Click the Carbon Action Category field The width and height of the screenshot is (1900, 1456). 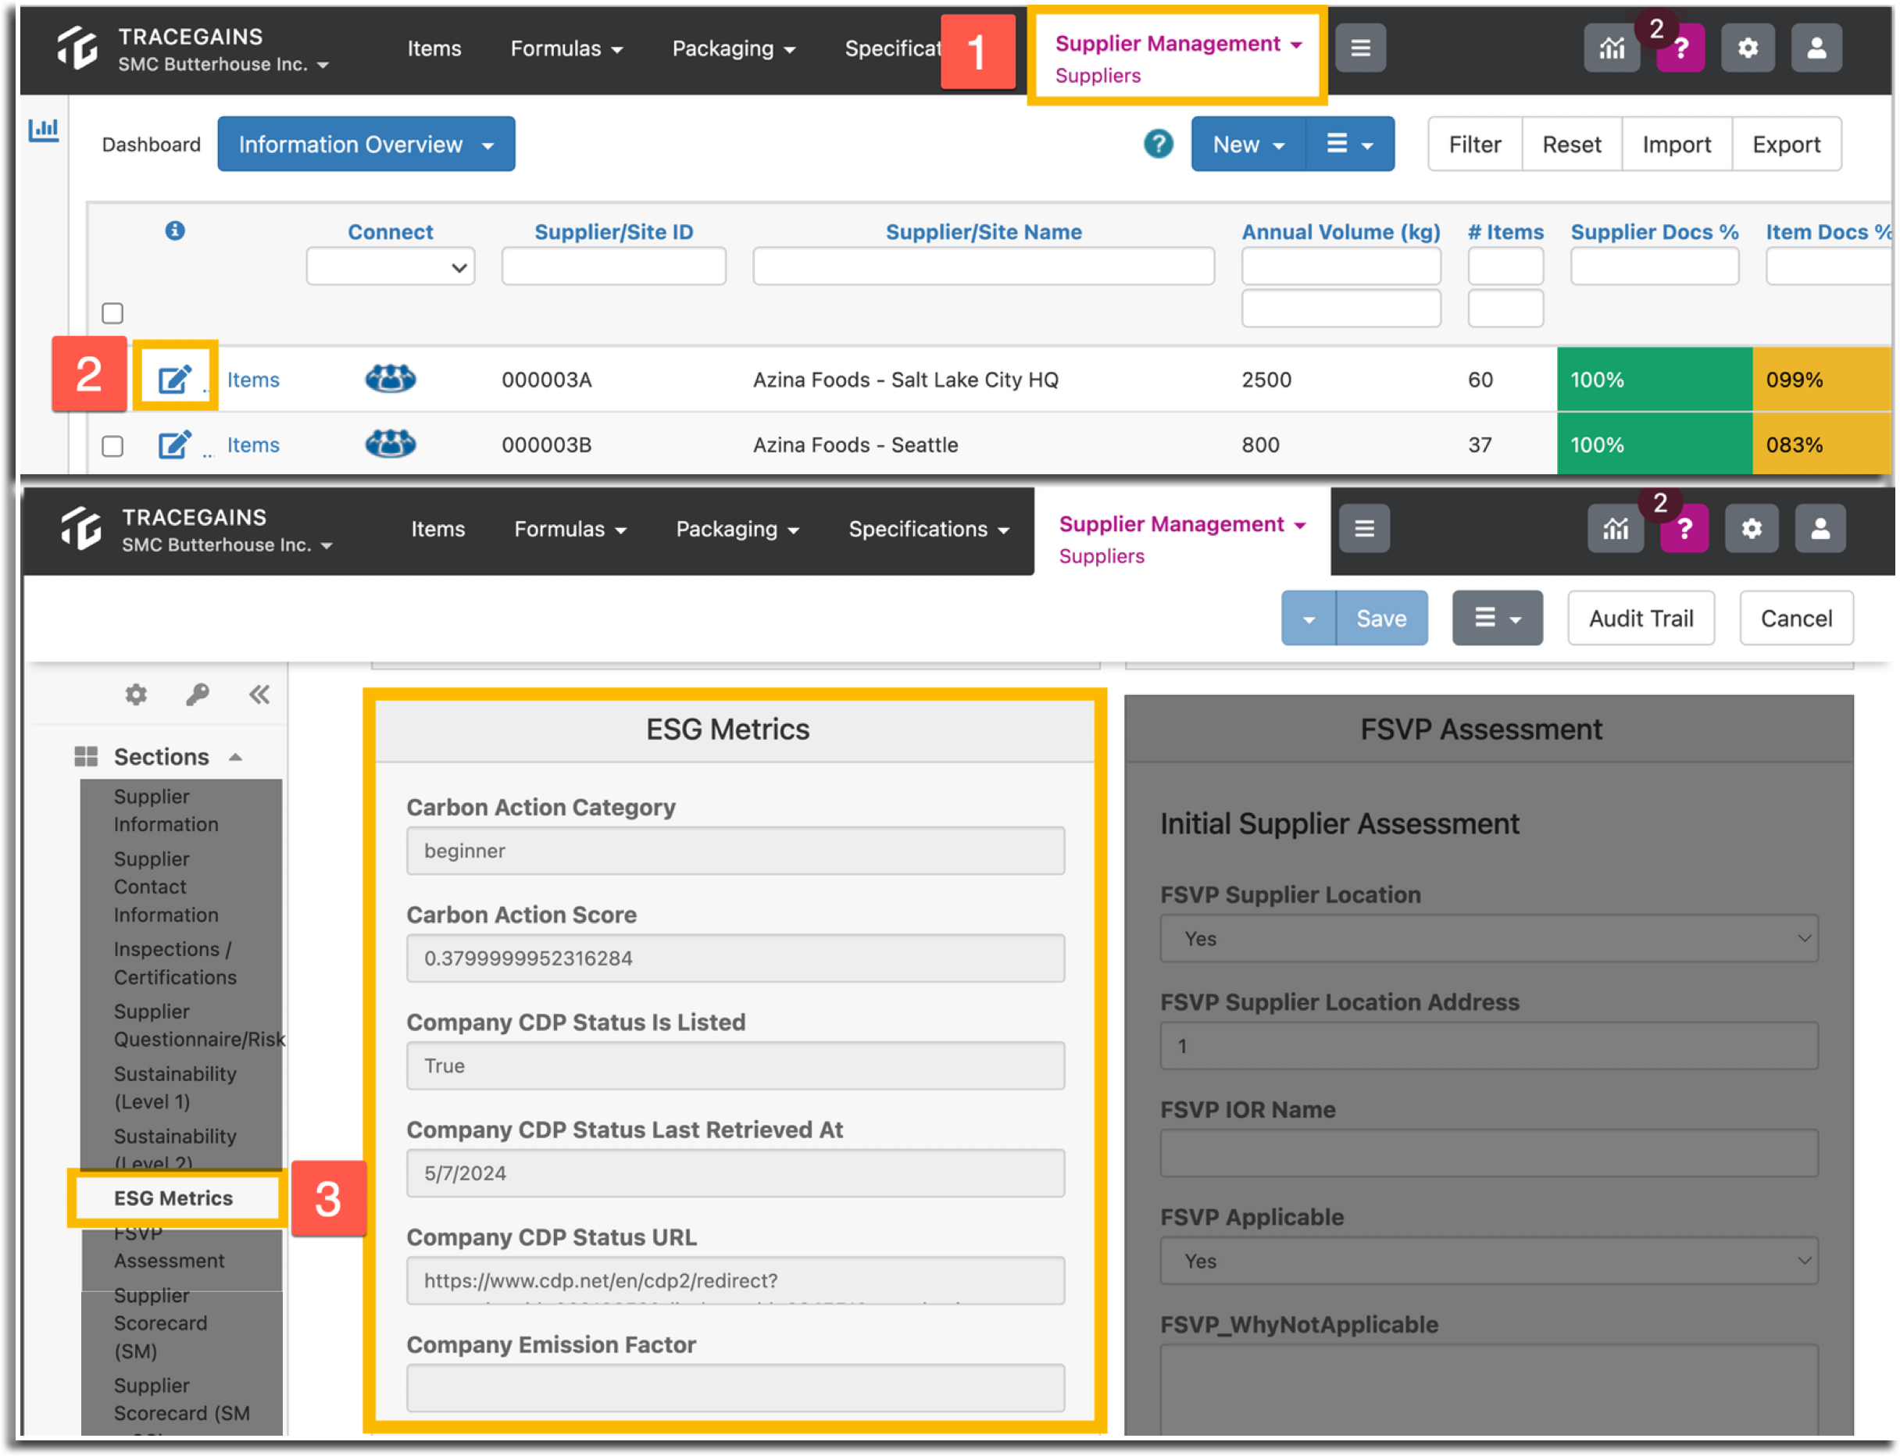[x=736, y=850]
